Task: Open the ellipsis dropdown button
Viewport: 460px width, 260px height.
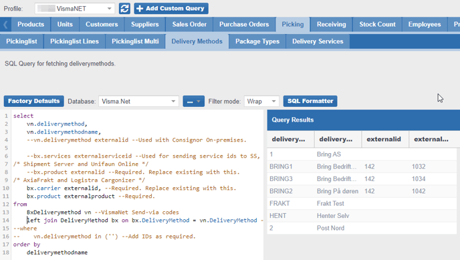Action: click(193, 102)
